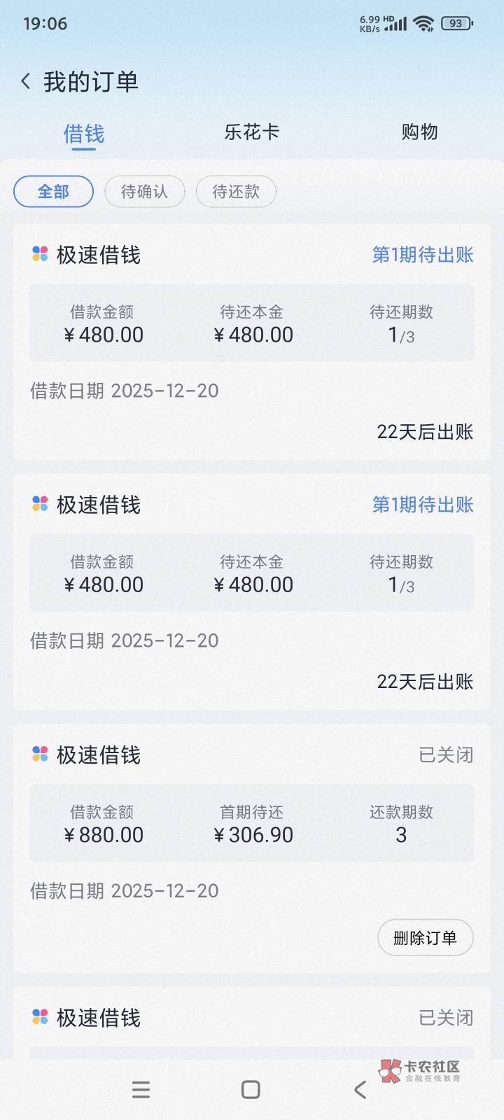This screenshot has height=1120, width=504.
Task: Select the 待还款 filter chip
Action: [x=236, y=192]
